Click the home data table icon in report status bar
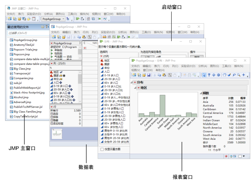The width and height of the screenshot is (251, 182). point(231,156)
